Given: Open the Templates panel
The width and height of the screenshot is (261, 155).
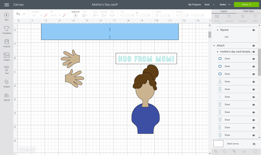Looking at the screenshot, I should point(7,30).
